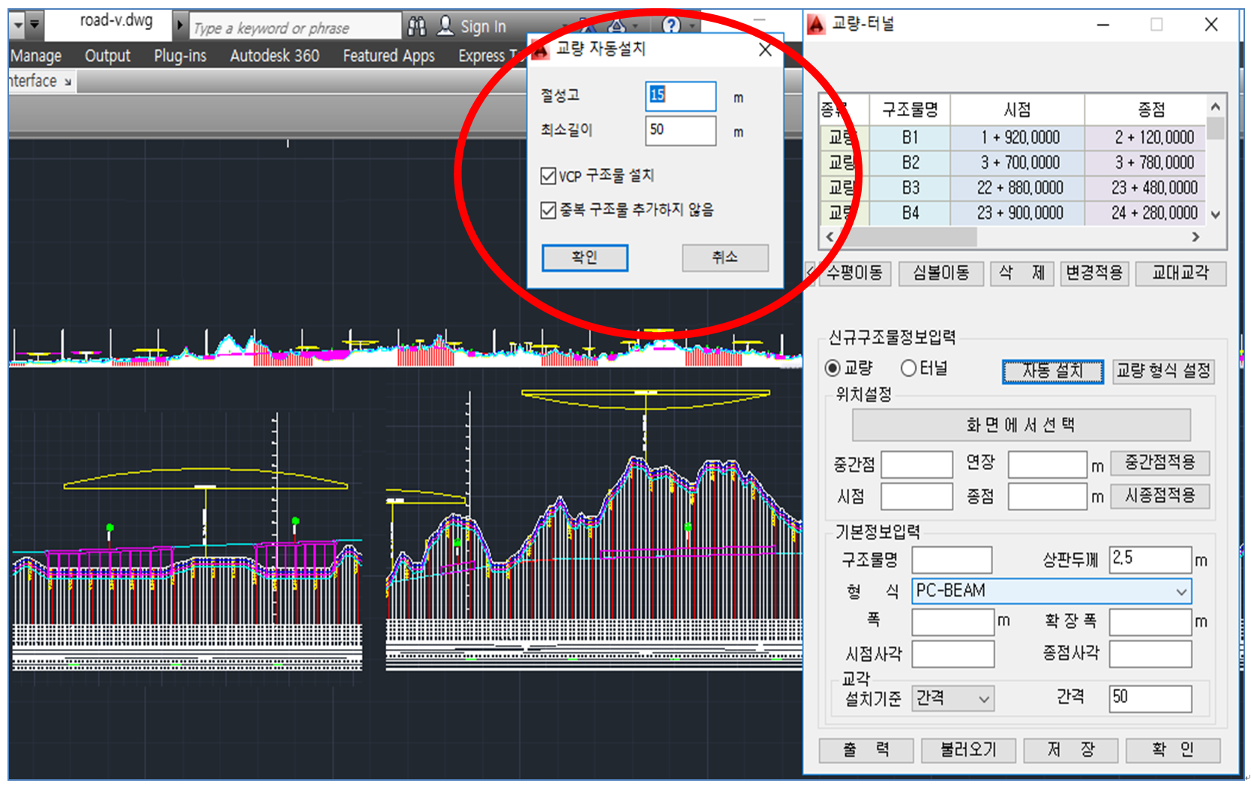Open the Help question mark icon
1251x786 pixels.
pyautogui.click(x=671, y=25)
